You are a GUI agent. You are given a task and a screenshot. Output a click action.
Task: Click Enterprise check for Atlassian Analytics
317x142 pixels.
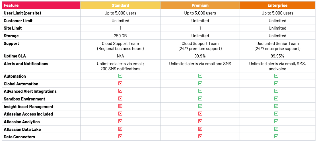pyautogui.click(x=276, y=122)
